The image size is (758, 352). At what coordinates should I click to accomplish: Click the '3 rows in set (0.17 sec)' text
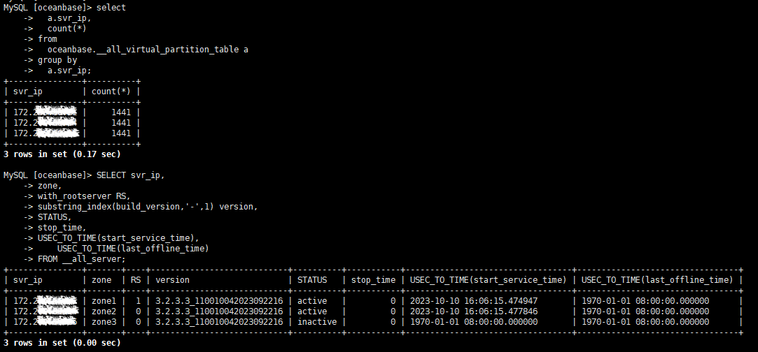(x=62, y=154)
